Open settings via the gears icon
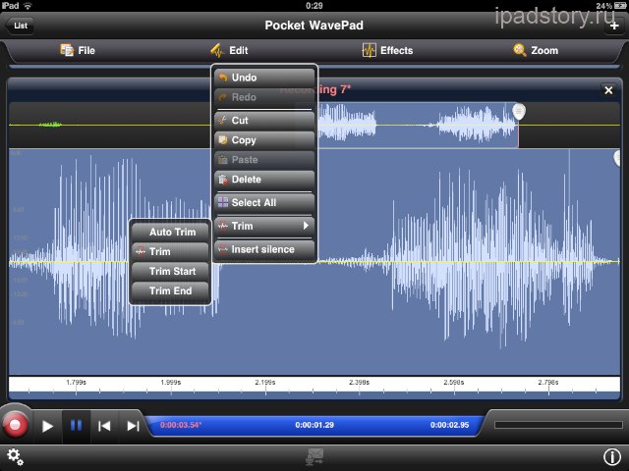The width and height of the screenshot is (629, 471). pyautogui.click(x=15, y=456)
